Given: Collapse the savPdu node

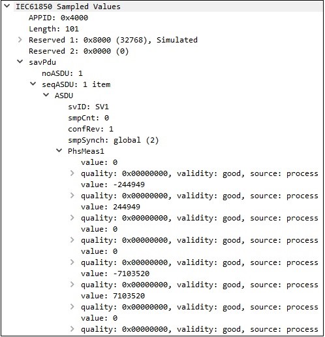Looking at the screenshot, I should 20,62.
